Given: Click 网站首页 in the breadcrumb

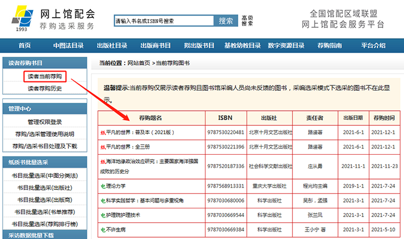Looking at the screenshot, I should coord(139,63).
